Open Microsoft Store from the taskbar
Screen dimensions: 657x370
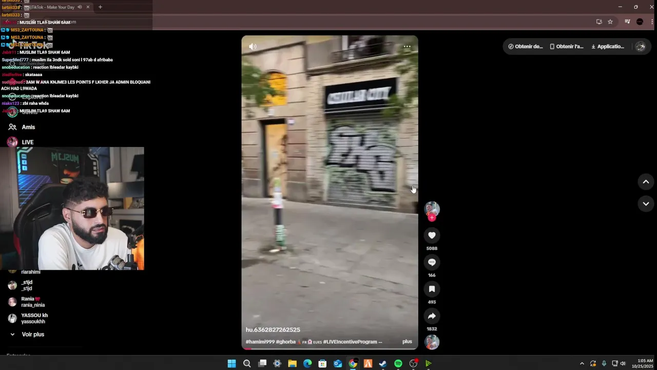pyautogui.click(x=322, y=364)
